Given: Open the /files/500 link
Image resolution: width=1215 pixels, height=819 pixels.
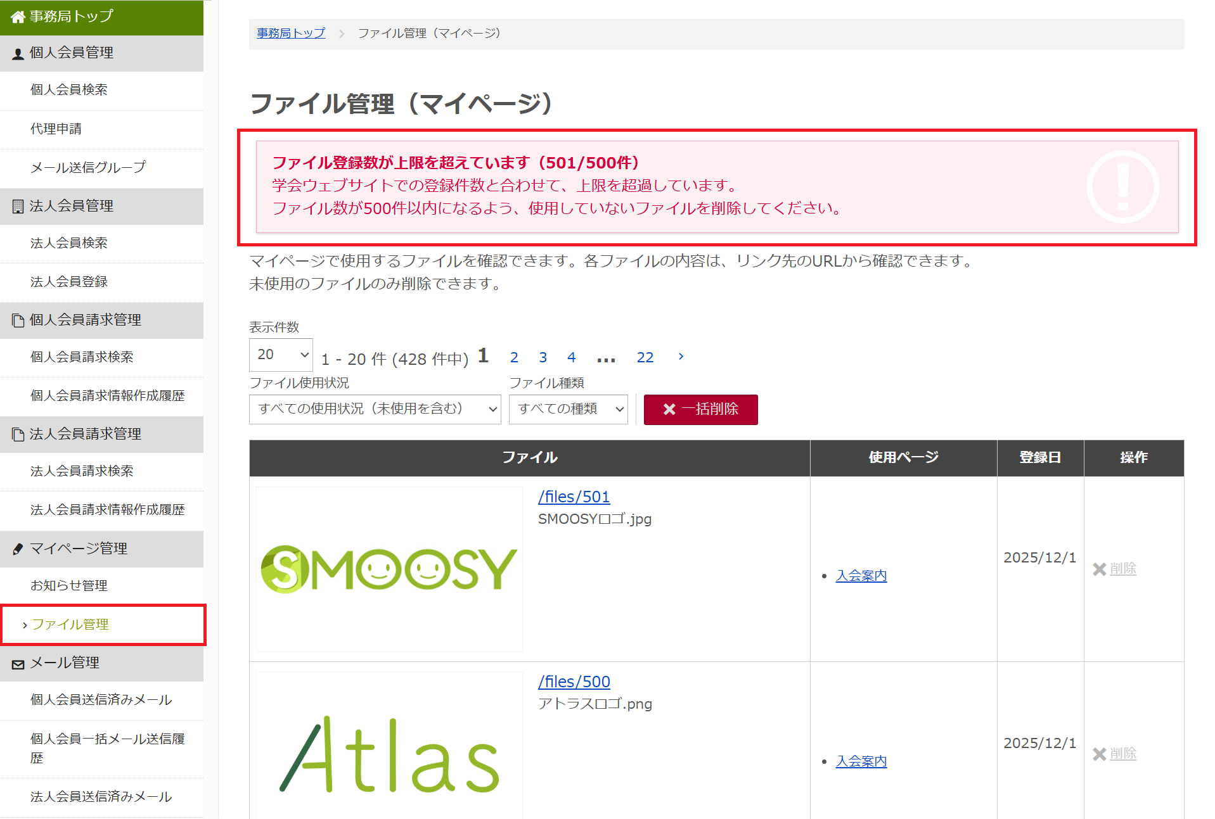Looking at the screenshot, I should [574, 682].
